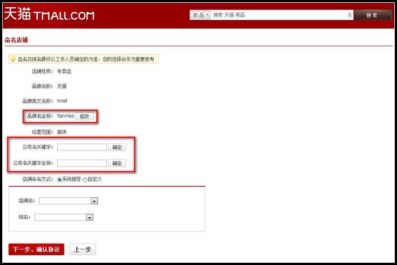Click the 服饰 business scope value

[x=62, y=132]
